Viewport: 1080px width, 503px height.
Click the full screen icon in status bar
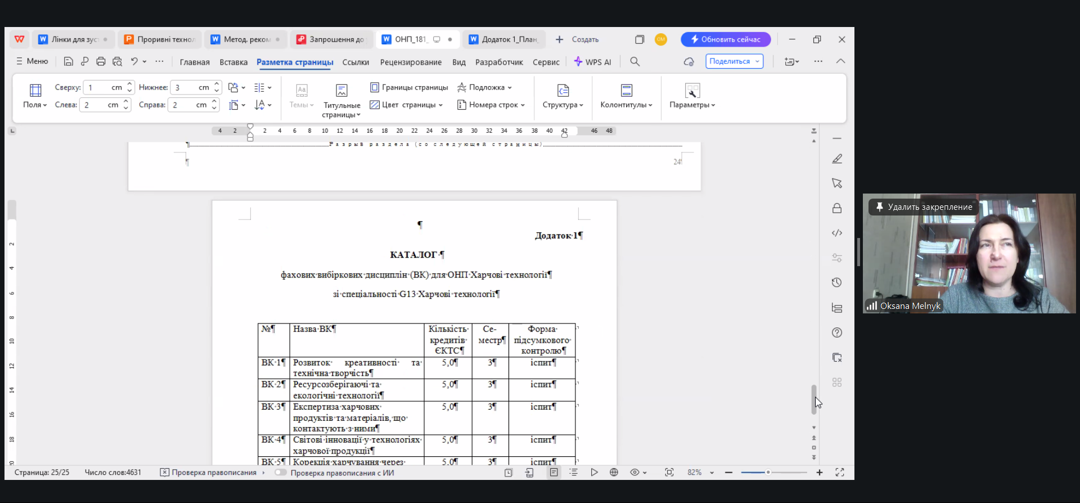[839, 473]
